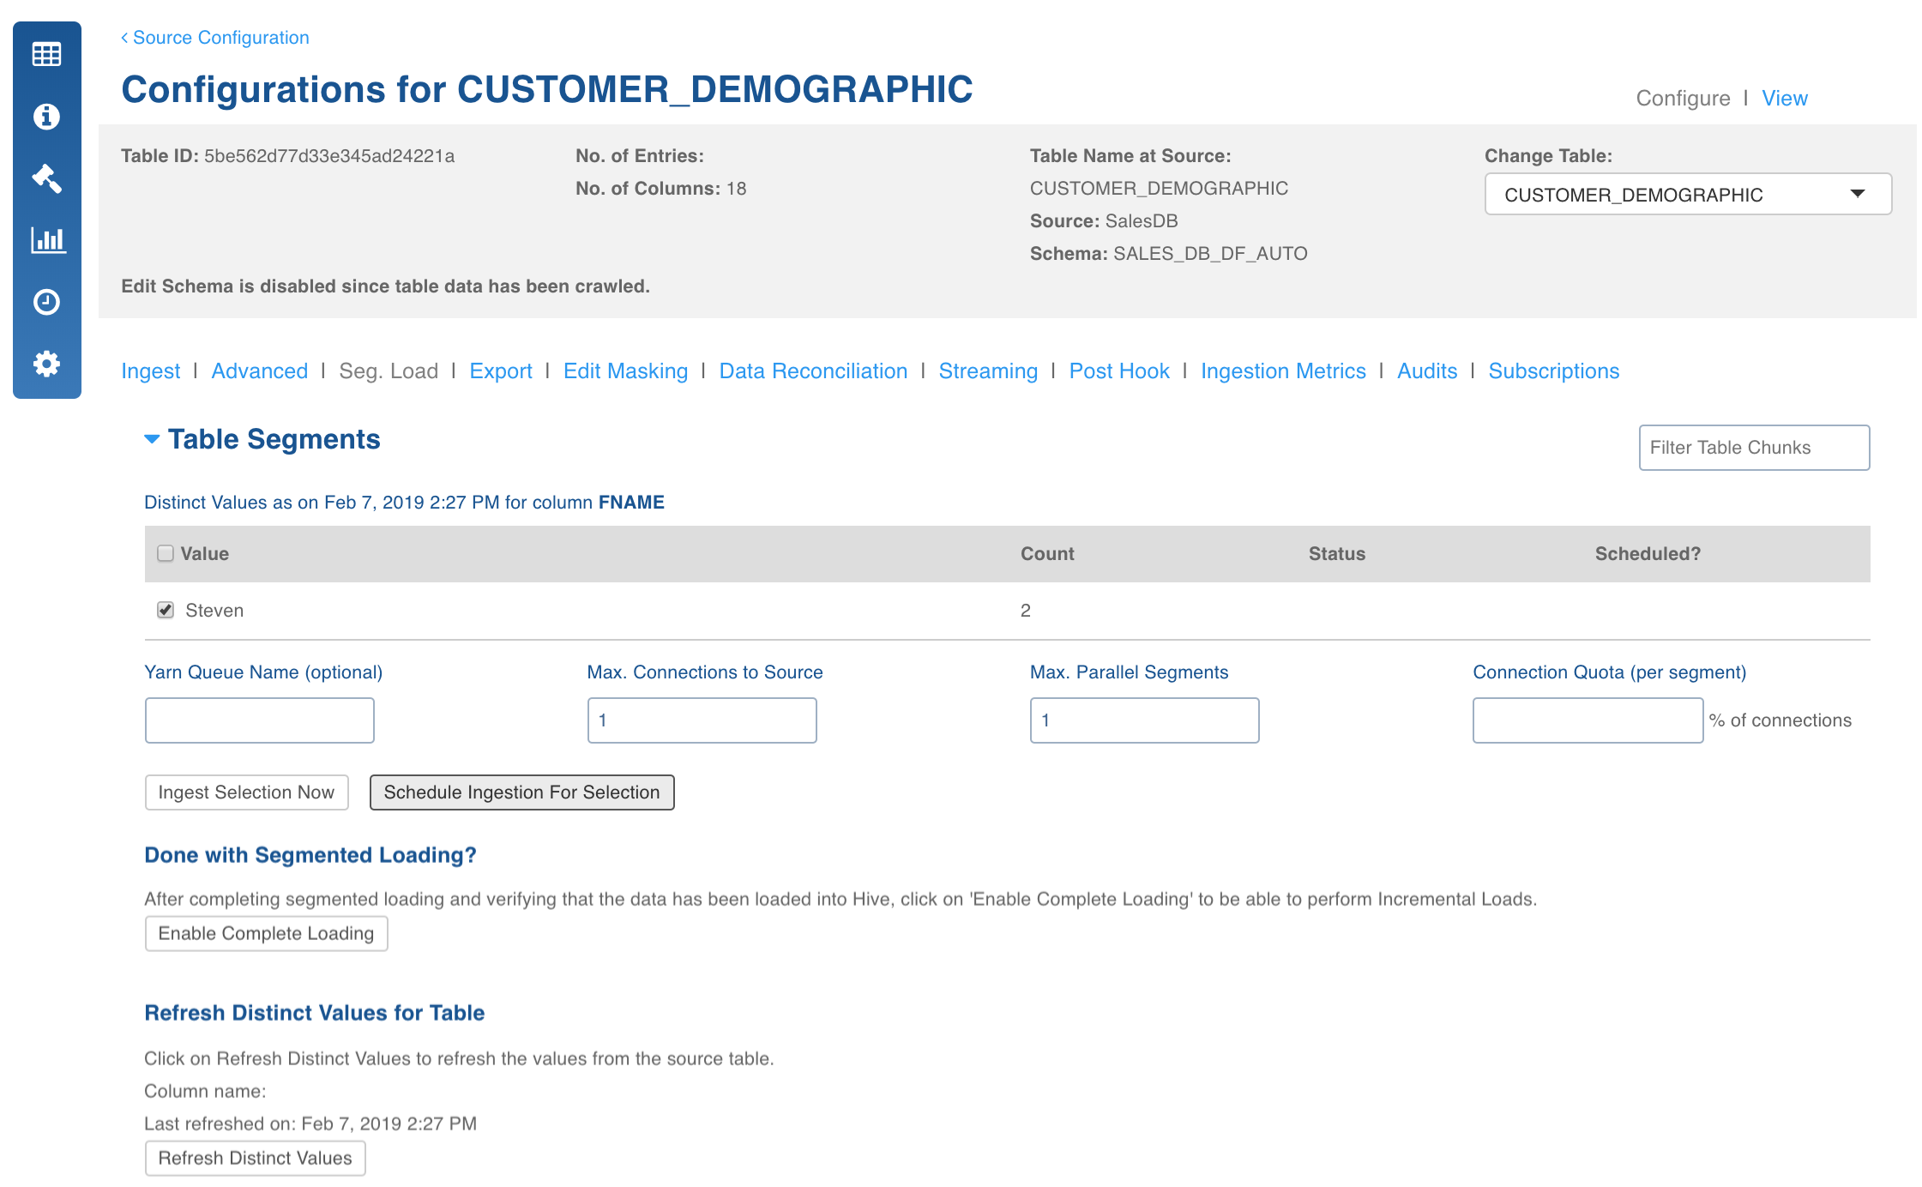Click the Configure mode link
This screenshot has width=1922, height=1187.
[x=1683, y=98]
